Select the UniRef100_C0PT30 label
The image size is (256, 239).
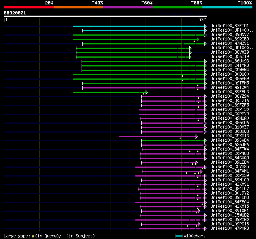(230, 110)
